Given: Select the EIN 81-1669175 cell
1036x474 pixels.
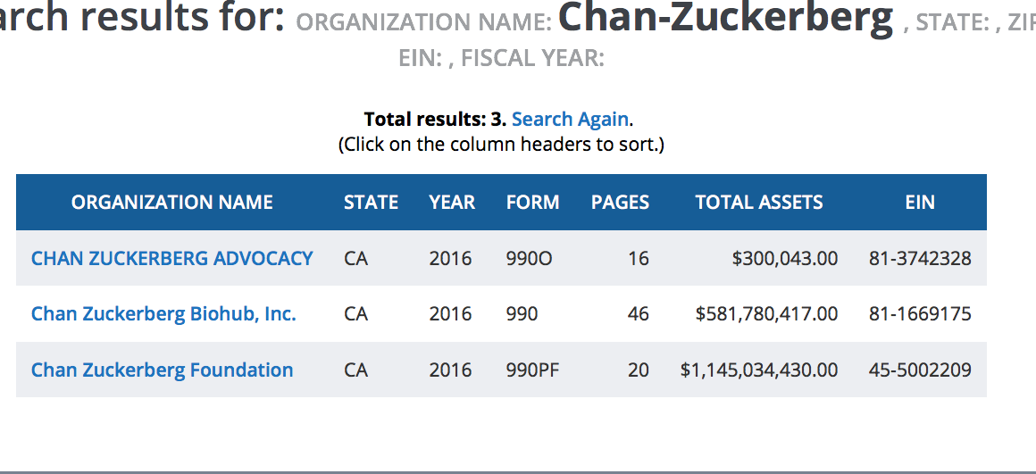Looking at the screenshot, I should pyautogui.click(x=920, y=314).
